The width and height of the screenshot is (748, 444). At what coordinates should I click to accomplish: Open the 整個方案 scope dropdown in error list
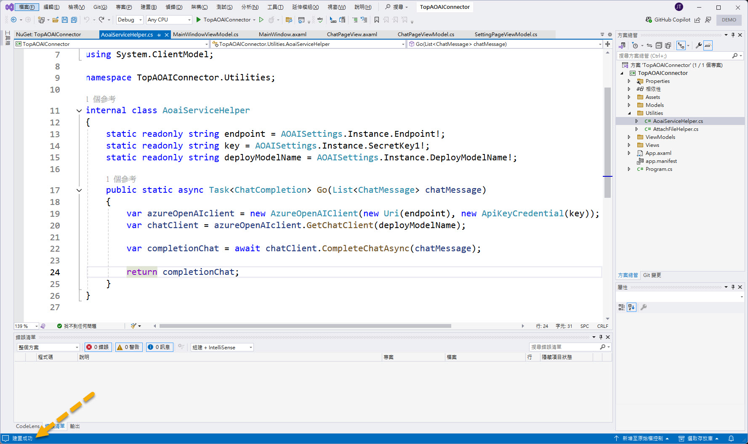[48, 347]
